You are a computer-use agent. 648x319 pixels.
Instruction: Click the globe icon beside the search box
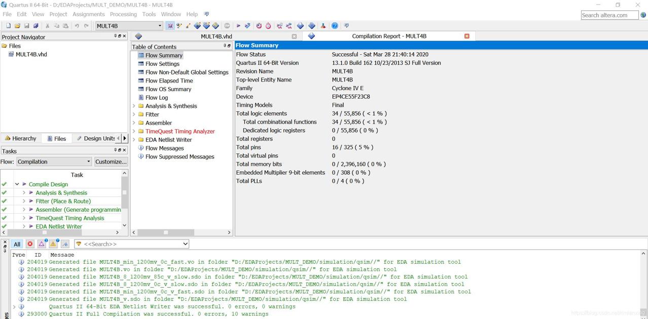click(643, 15)
